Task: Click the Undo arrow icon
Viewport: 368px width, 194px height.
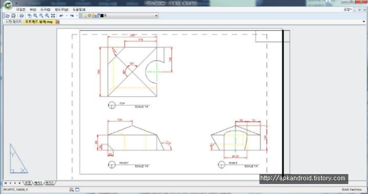Action: click(x=62, y=16)
